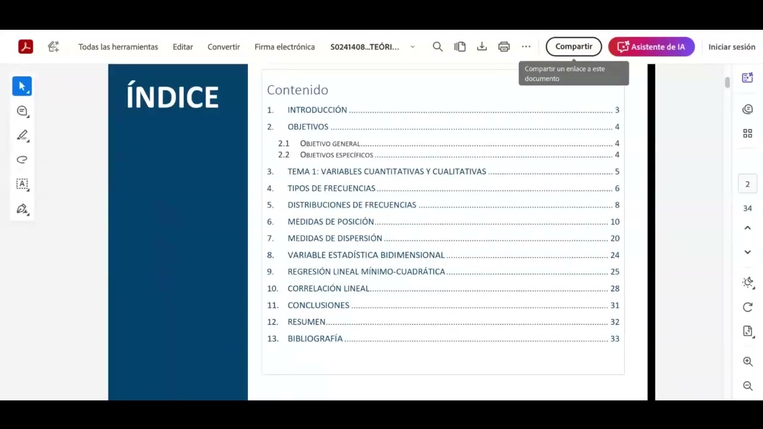
Task: Open REGRESIÓN LINEAL MÍNIMO-CUADRÁTICA entry
Action: click(443, 272)
